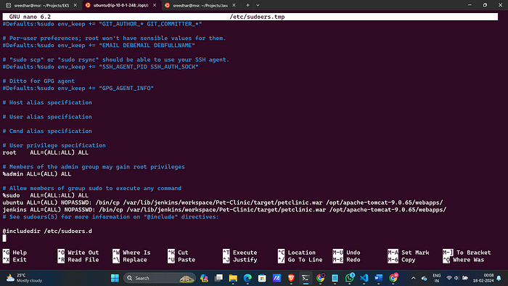Open Task View from the taskbar

[218, 278]
